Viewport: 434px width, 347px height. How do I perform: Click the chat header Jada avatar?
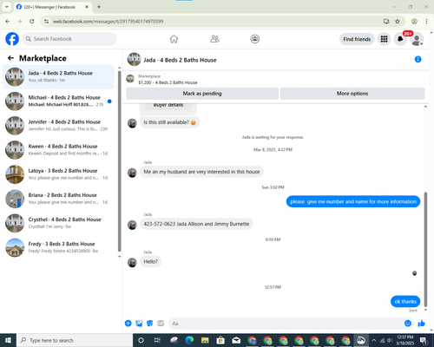134,59
